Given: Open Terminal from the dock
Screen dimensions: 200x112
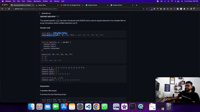Looking at the screenshot, I should click(x=132, y=106).
